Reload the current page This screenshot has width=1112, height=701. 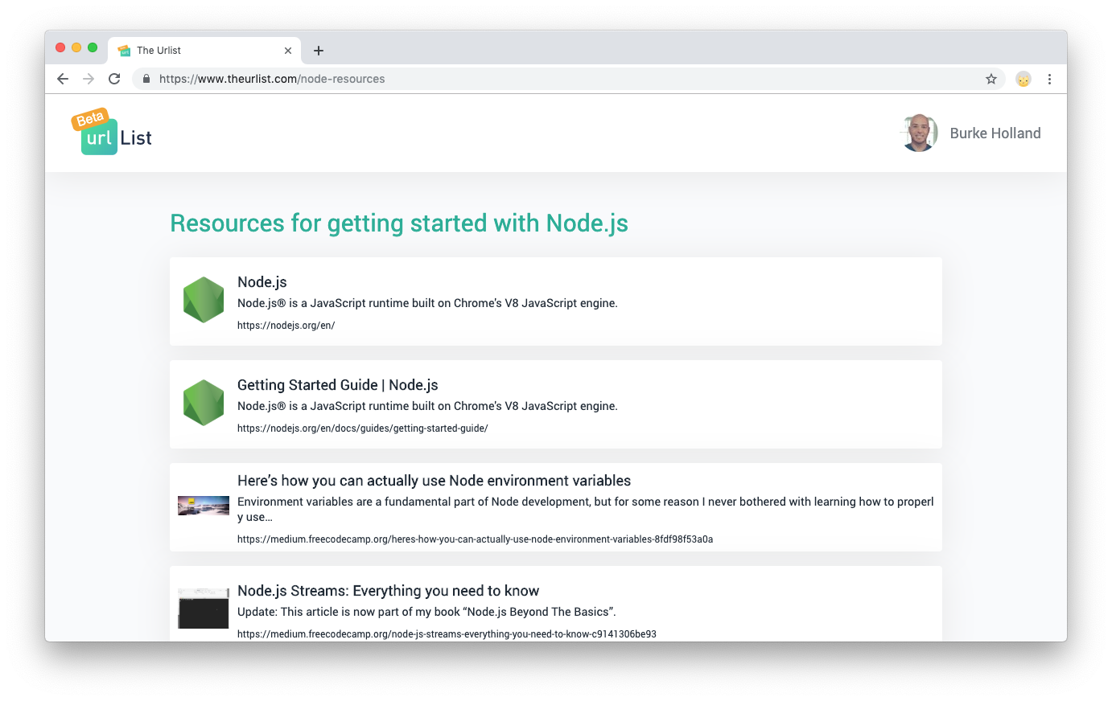114,79
